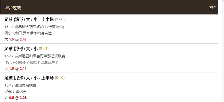Select 德国丙组联赛 league text
This screenshot has width=224, height=102.
pyautogui.click(x=26, y=85)
